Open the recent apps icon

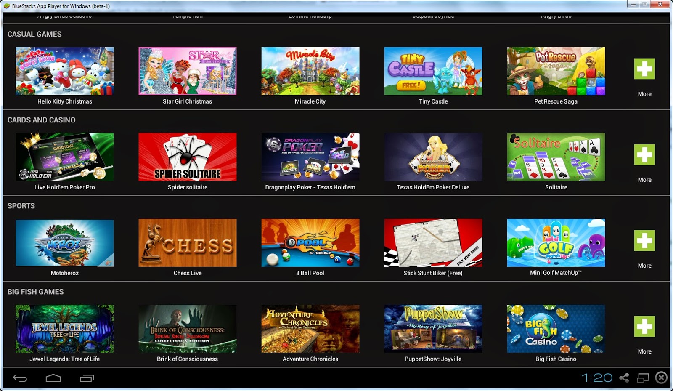[x=87, y=378]
